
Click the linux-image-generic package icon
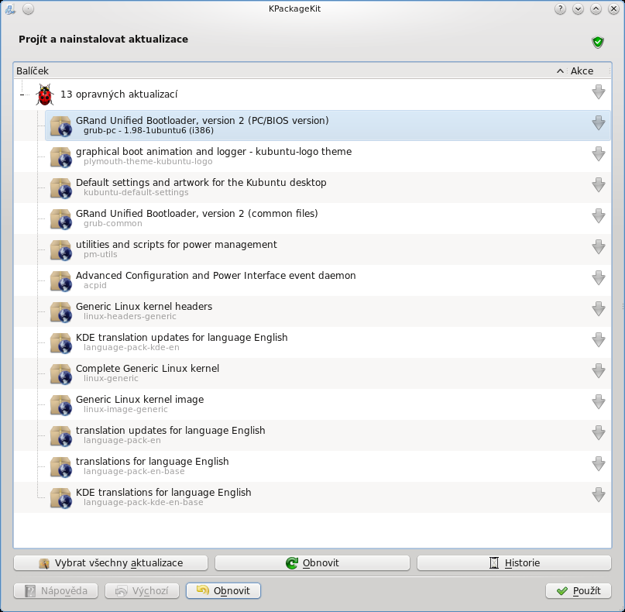61,404
